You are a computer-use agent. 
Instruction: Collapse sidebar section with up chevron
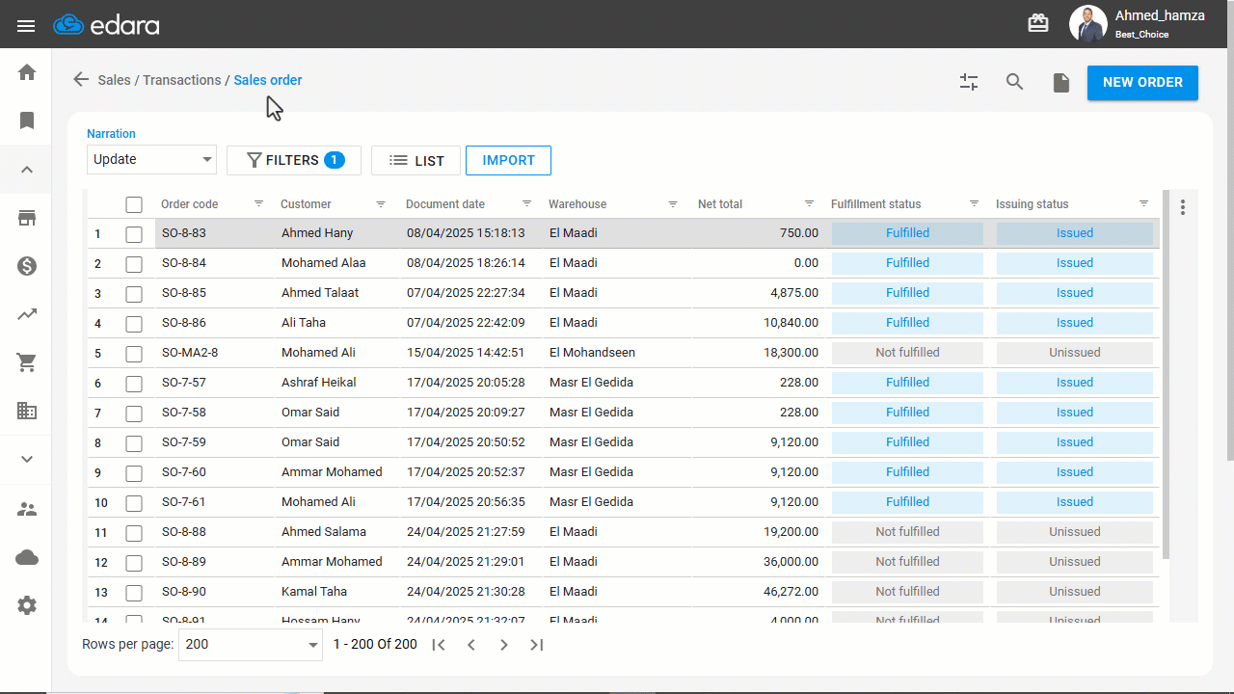click(27, 170)
